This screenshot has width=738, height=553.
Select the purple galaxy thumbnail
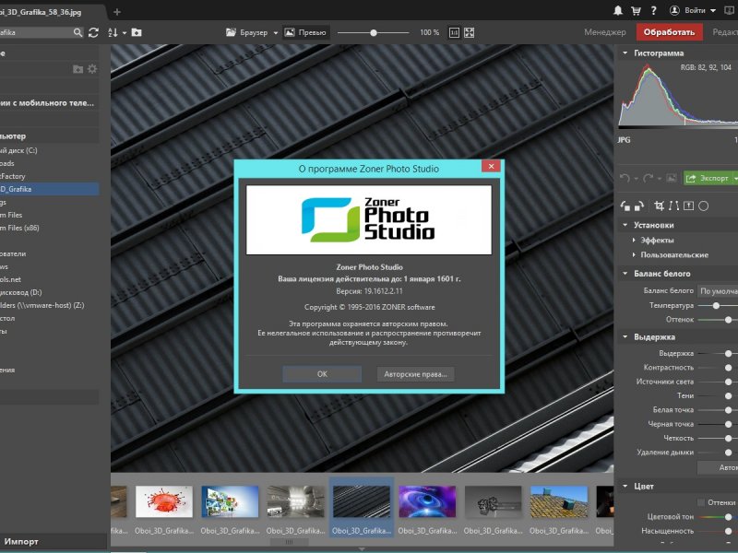[427, 501]
